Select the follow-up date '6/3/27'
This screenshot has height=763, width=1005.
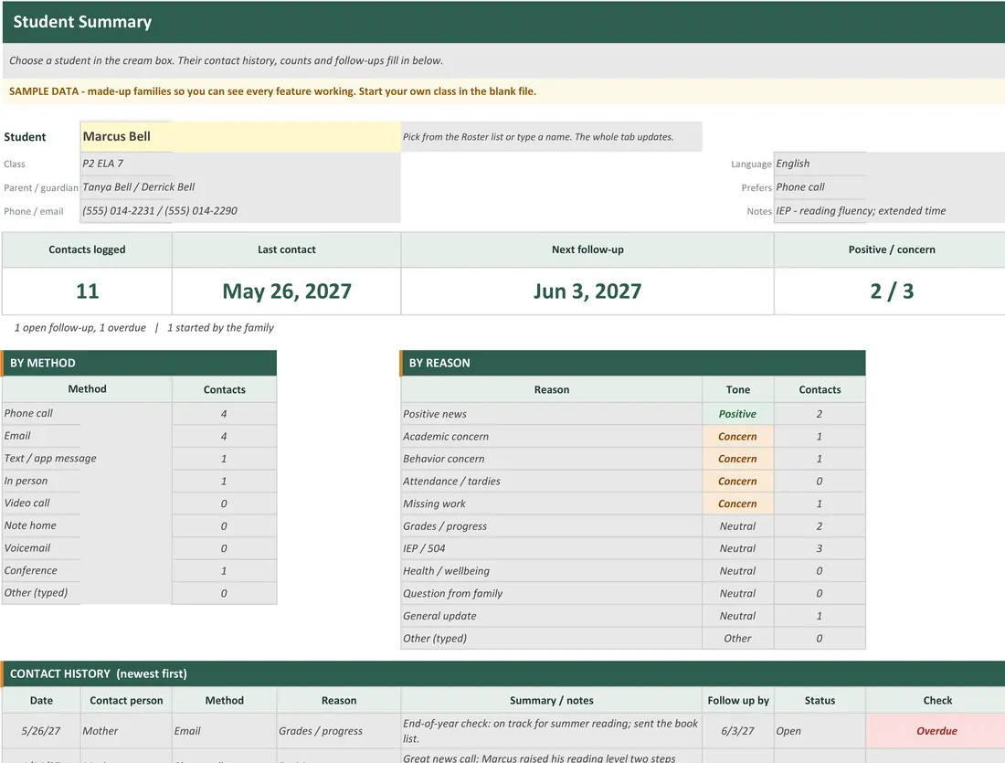[737, 731]
